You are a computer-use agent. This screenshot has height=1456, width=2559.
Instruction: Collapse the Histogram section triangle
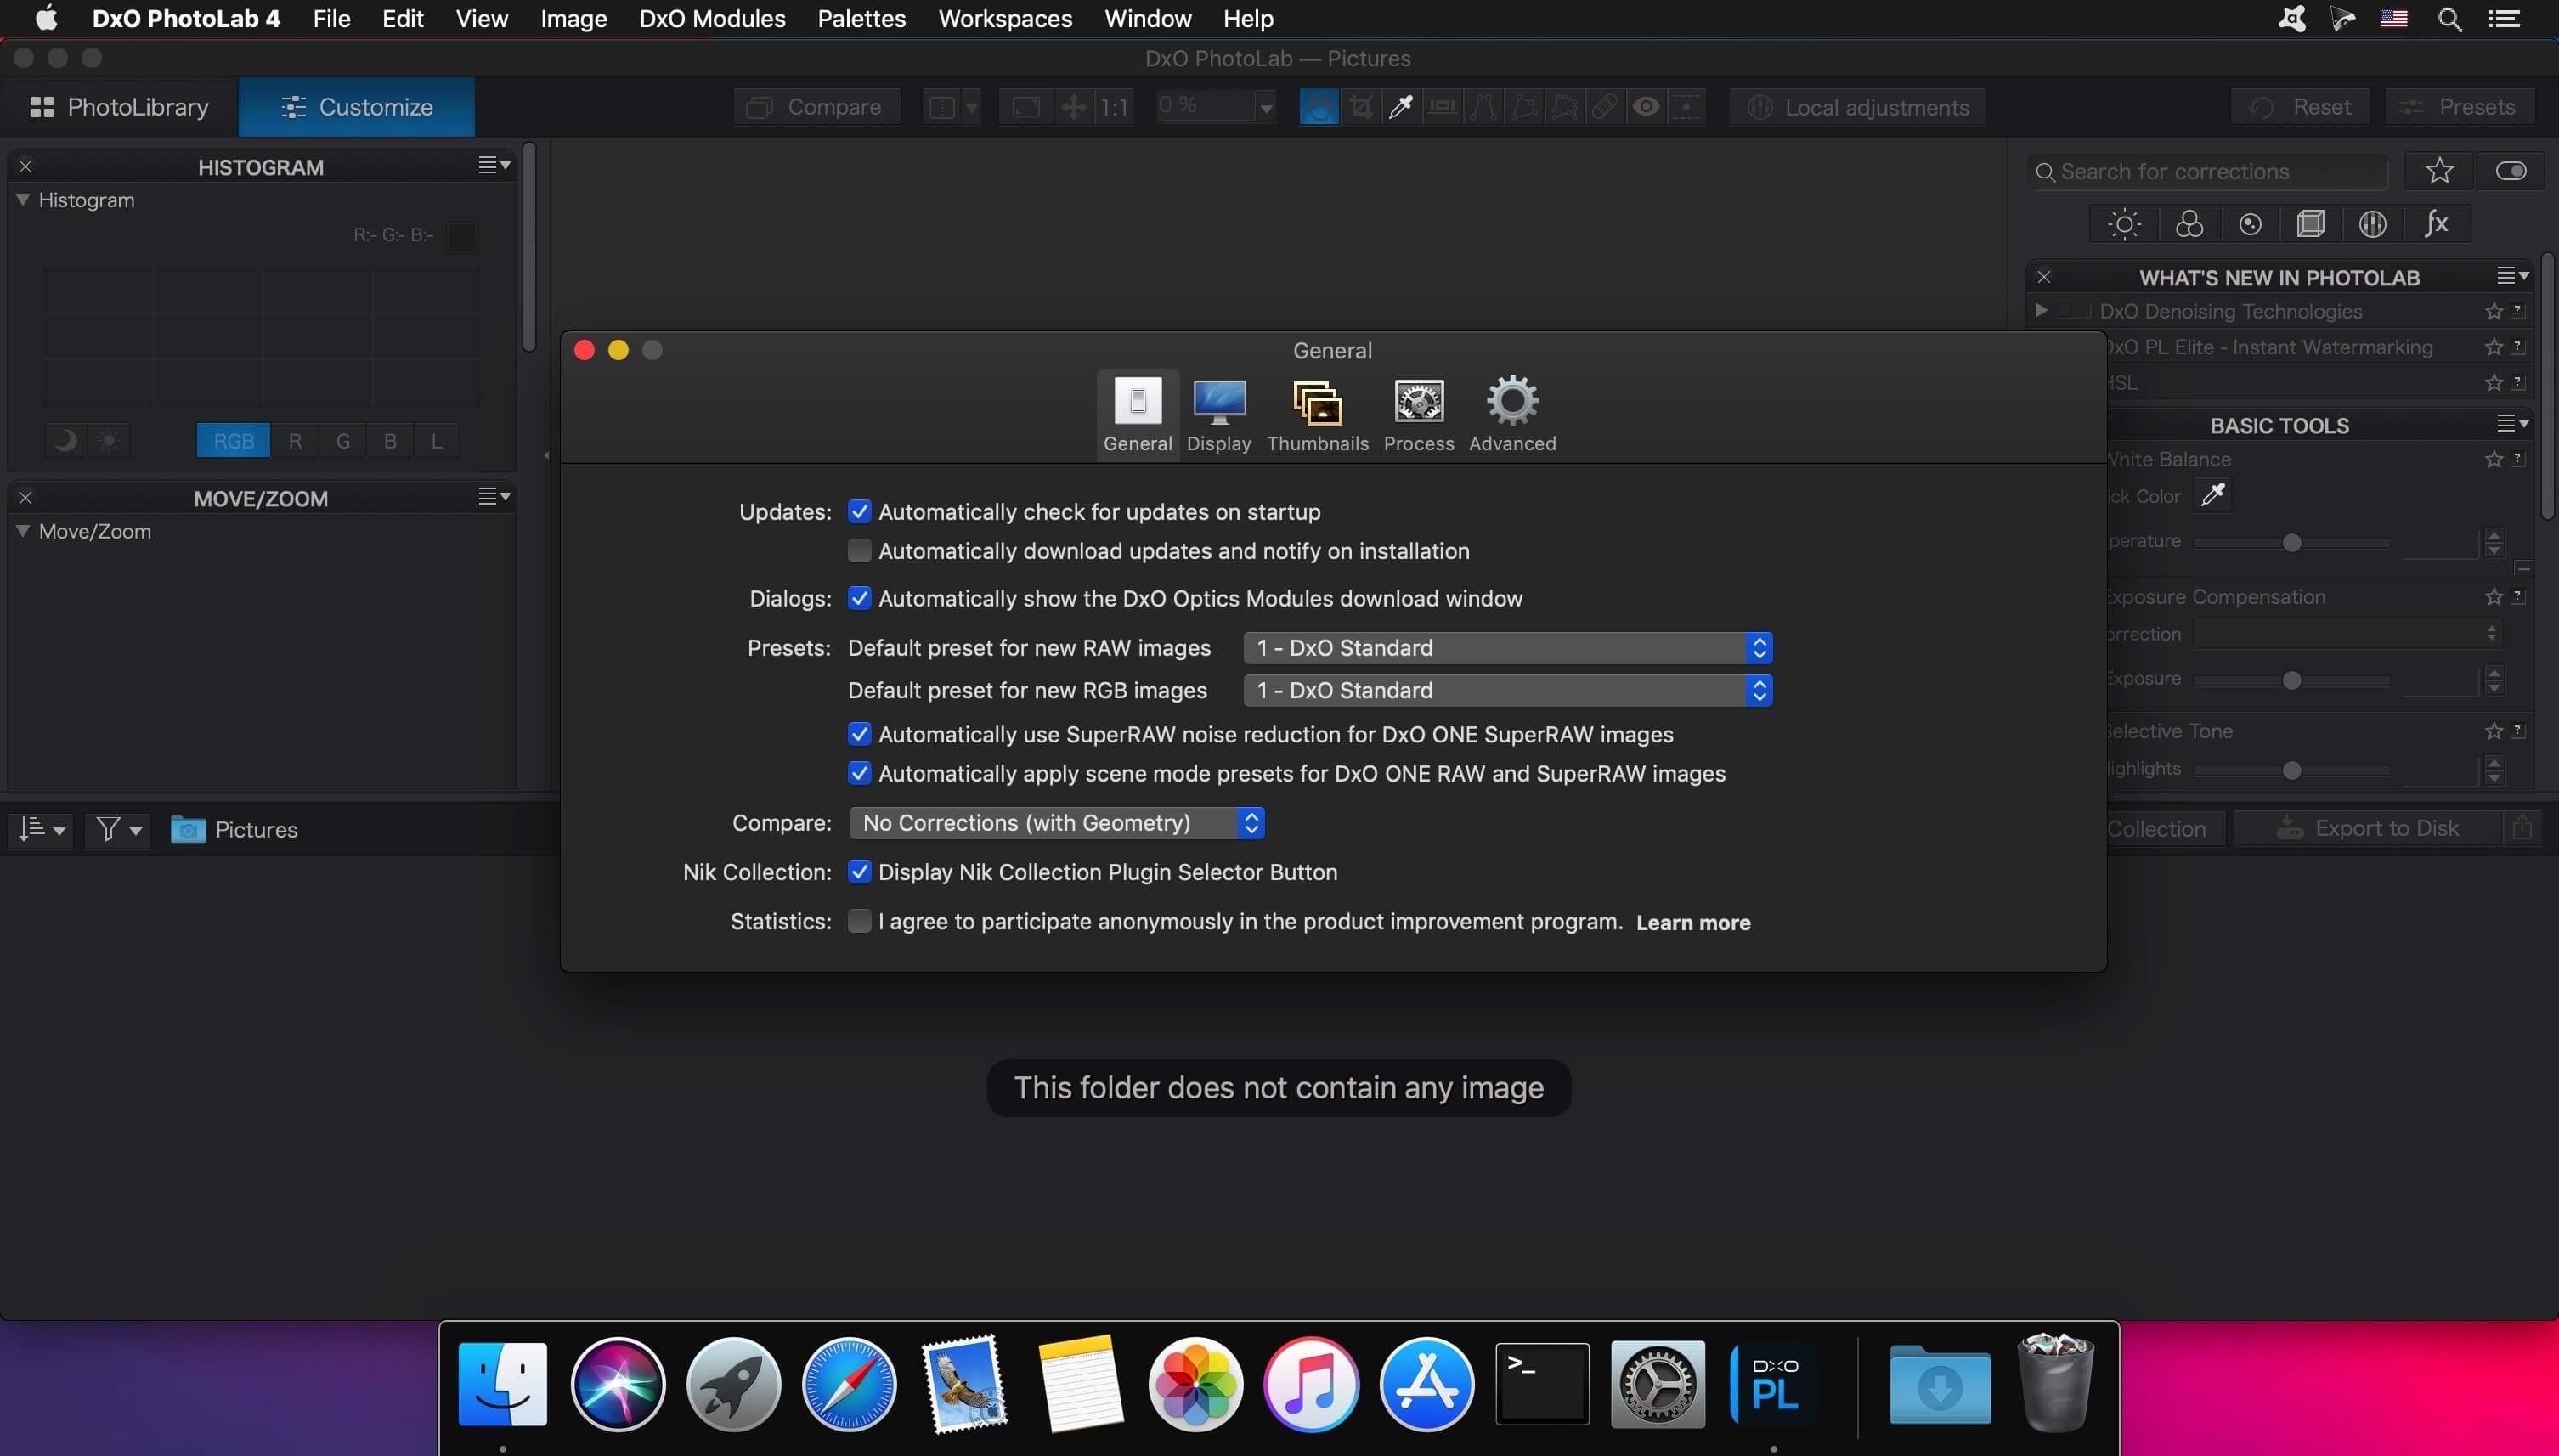pyautogui.click(x=22, y=199)
